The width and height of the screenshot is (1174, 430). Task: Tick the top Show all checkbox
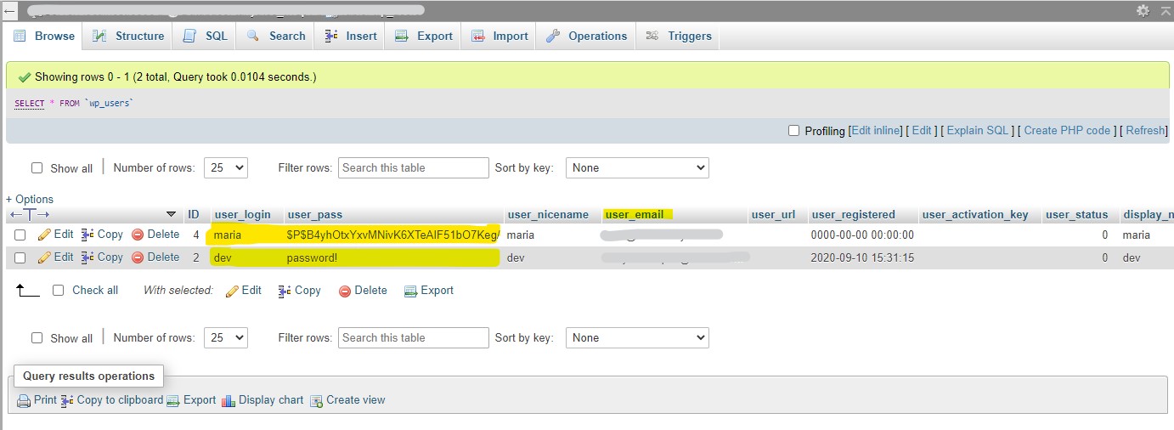pyautogui.click(x=37, y=168)
